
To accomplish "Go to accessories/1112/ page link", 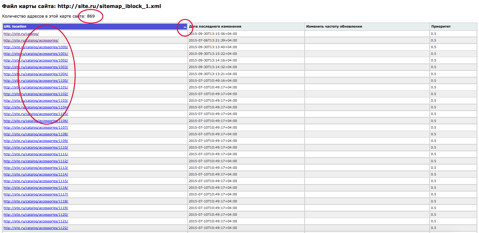I will tap(36, 161).
